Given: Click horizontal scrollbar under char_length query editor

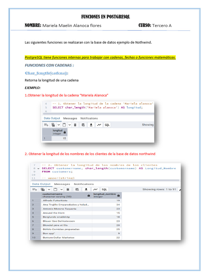Looking at the screenshot, I should point(99,114).
